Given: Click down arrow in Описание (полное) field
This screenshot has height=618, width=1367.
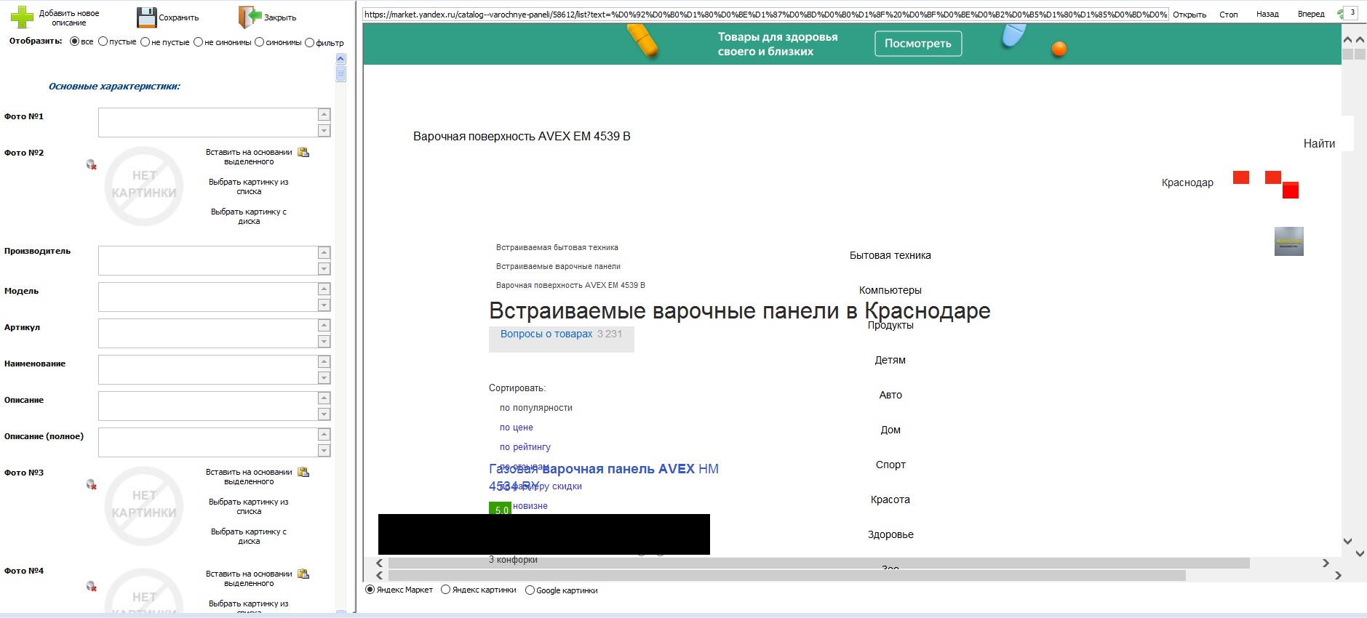Looking at the screenshot, I should point(324,451).
